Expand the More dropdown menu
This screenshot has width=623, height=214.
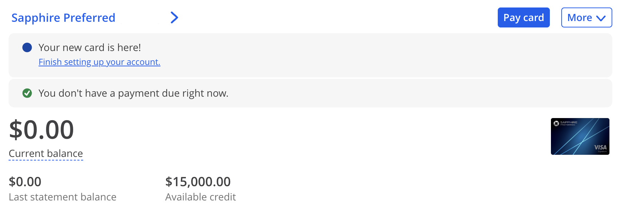click(x=587, y=17)
